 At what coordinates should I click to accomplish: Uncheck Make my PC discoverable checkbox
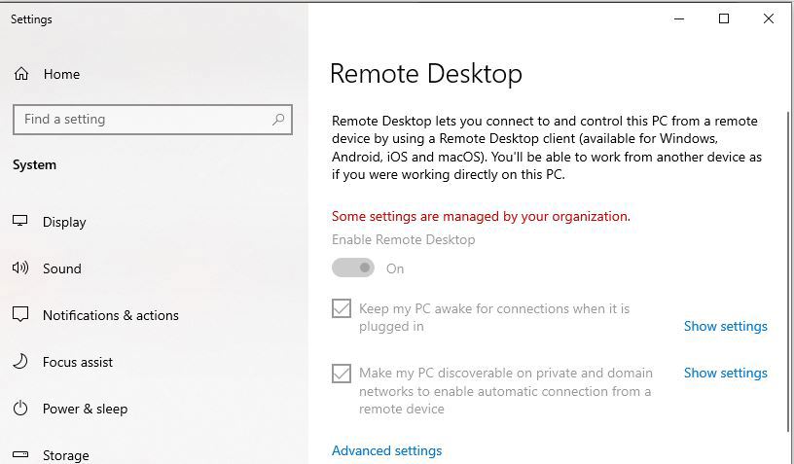(x=342, y=374)
